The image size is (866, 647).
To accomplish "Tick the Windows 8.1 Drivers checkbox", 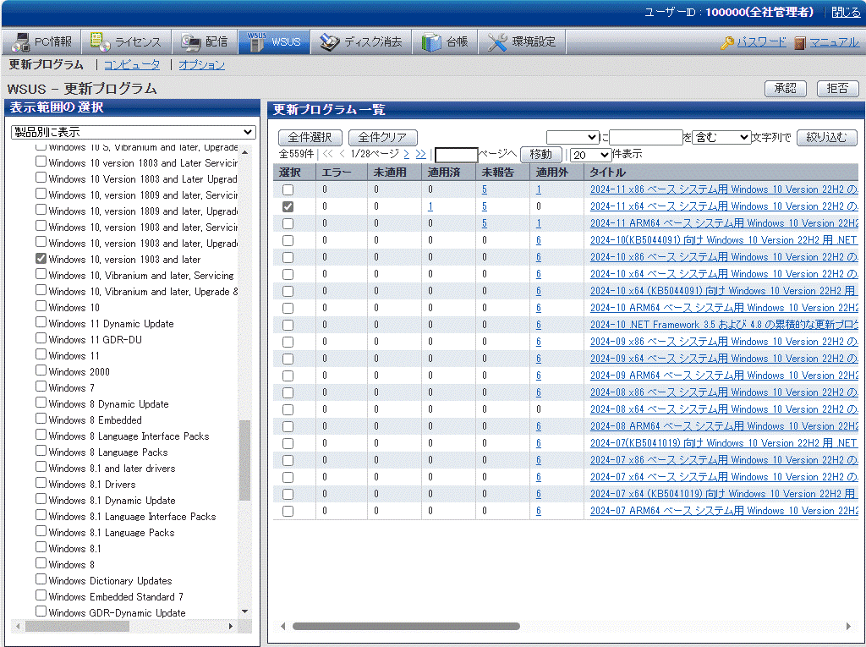I will point(41,483).
